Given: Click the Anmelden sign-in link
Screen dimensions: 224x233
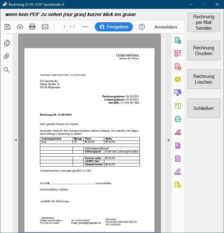Looking at the screenshot, I should click(166, 27).
